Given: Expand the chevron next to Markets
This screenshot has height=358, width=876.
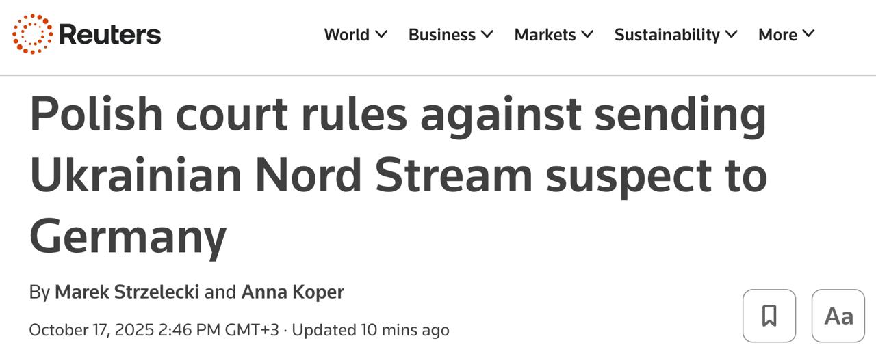Looking at the screenshot, I should coord(587,33).
